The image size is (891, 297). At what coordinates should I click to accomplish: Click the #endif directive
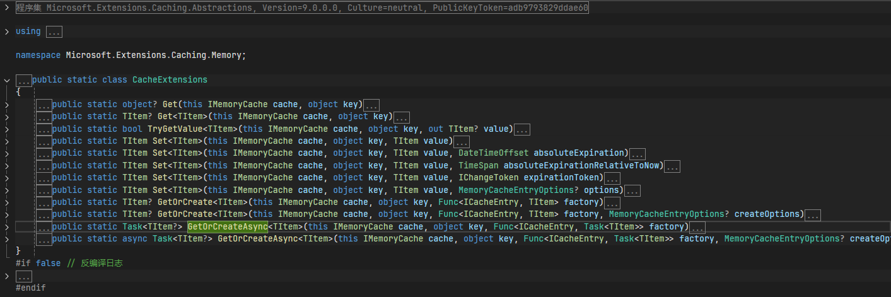point(30,288)
